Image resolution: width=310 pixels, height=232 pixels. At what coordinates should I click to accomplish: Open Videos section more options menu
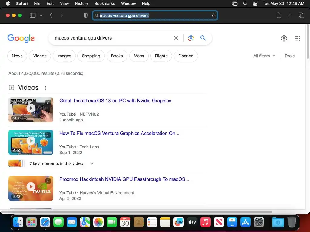click(x=45, y=88)
